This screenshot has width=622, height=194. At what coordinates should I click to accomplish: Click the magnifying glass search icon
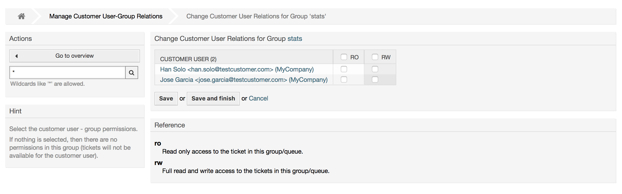(x=131, y=73)
